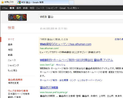The height and width of the screenshot is (98, 123).
Task: Open ニュース in the black navigation bar
Action: click(40, 8)
